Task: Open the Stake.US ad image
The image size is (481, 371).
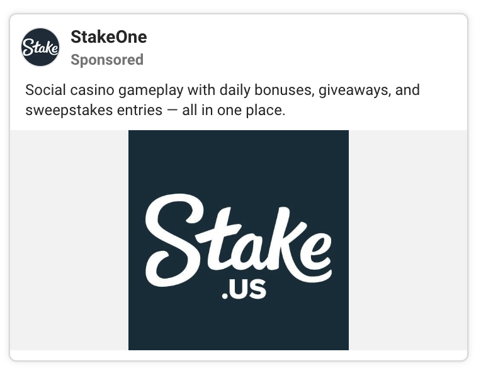Action: [x=238, y=240]
